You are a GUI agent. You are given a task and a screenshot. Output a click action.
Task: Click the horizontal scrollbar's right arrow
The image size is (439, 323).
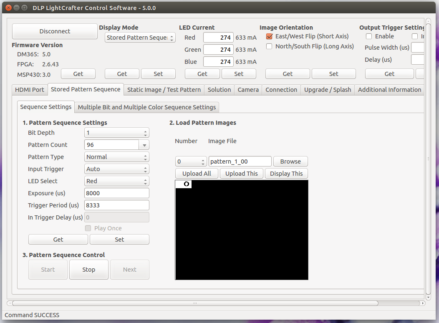click(x=423, y=303)
